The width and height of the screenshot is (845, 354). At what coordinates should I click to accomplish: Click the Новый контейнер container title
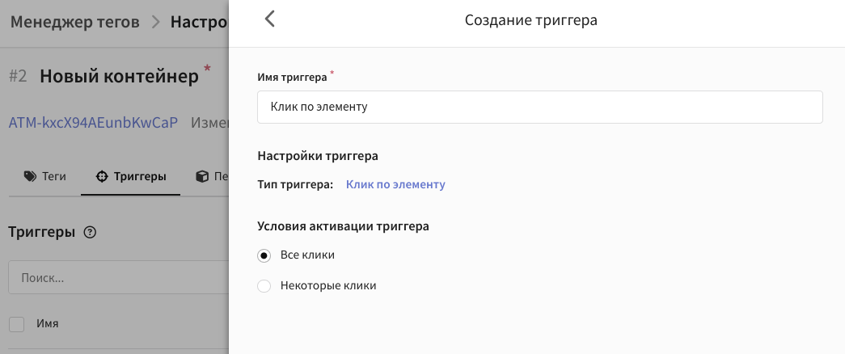tap(119, 77)
